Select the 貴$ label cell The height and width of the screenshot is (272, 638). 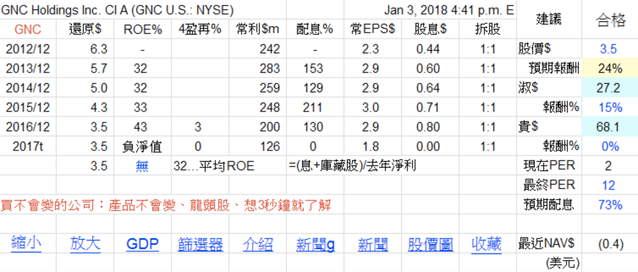click(549, 127)
